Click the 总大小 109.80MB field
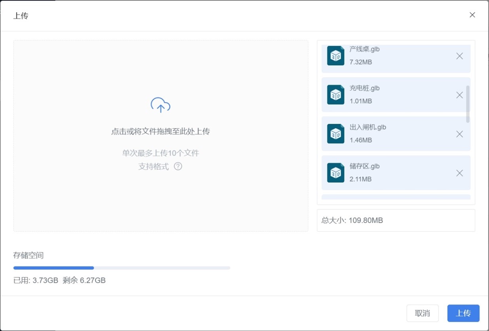Viewport: 489px width, 331px height. coord(396,220)
